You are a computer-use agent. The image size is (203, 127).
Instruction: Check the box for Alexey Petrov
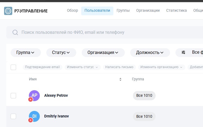[x=13, y=96]
